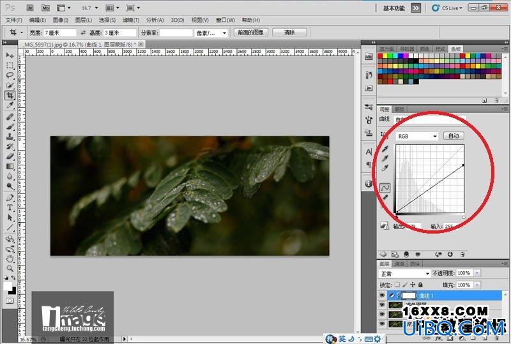Switch to the 蒙版 tab
The image size is (511, 344).
(x=399, y=109)
